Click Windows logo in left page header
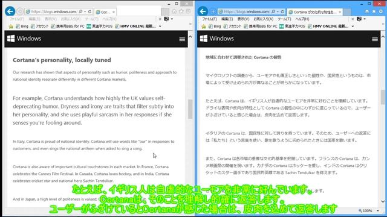387x217 pixels. [11, 39]
